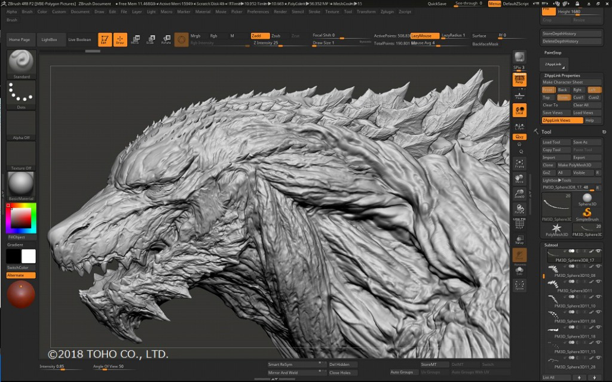Toggle the Ghost icon
The image size is (612, 382).
[x=519, y=255]
